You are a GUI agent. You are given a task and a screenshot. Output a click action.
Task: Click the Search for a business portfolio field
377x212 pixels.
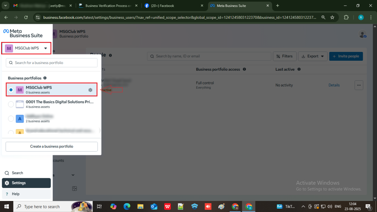coord(52,63)
